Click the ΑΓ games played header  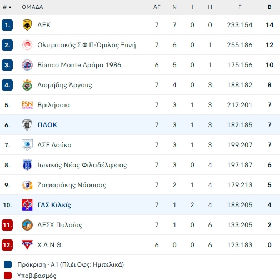pyautogui.click(x=157, y=7)
